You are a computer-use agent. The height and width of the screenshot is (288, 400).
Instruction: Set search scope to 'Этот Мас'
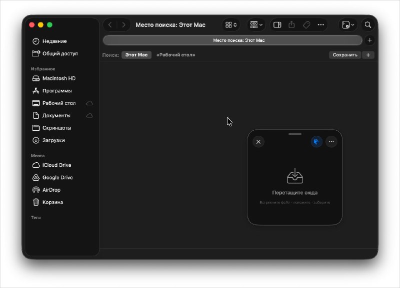136,55
